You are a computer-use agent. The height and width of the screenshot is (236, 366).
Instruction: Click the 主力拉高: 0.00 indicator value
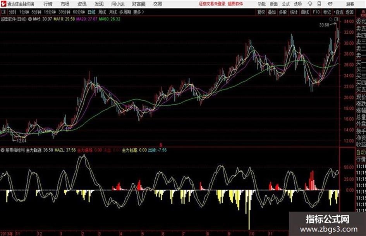coord(134,150)
